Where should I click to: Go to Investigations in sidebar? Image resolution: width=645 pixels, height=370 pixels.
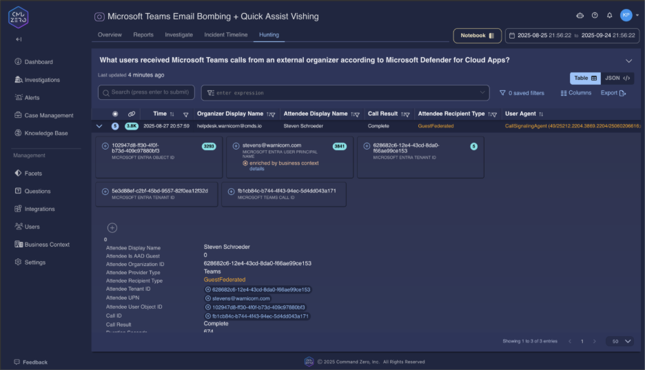coord(37,80)
